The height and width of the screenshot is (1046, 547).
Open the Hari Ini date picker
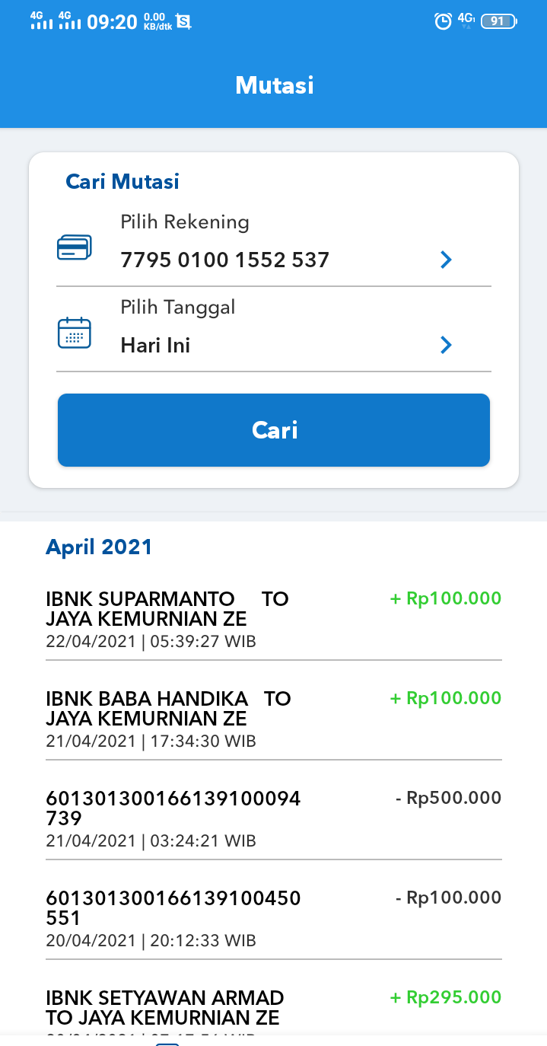[x=156, y=346]
